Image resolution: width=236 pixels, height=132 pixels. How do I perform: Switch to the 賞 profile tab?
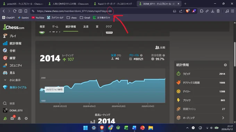point(97,27)
